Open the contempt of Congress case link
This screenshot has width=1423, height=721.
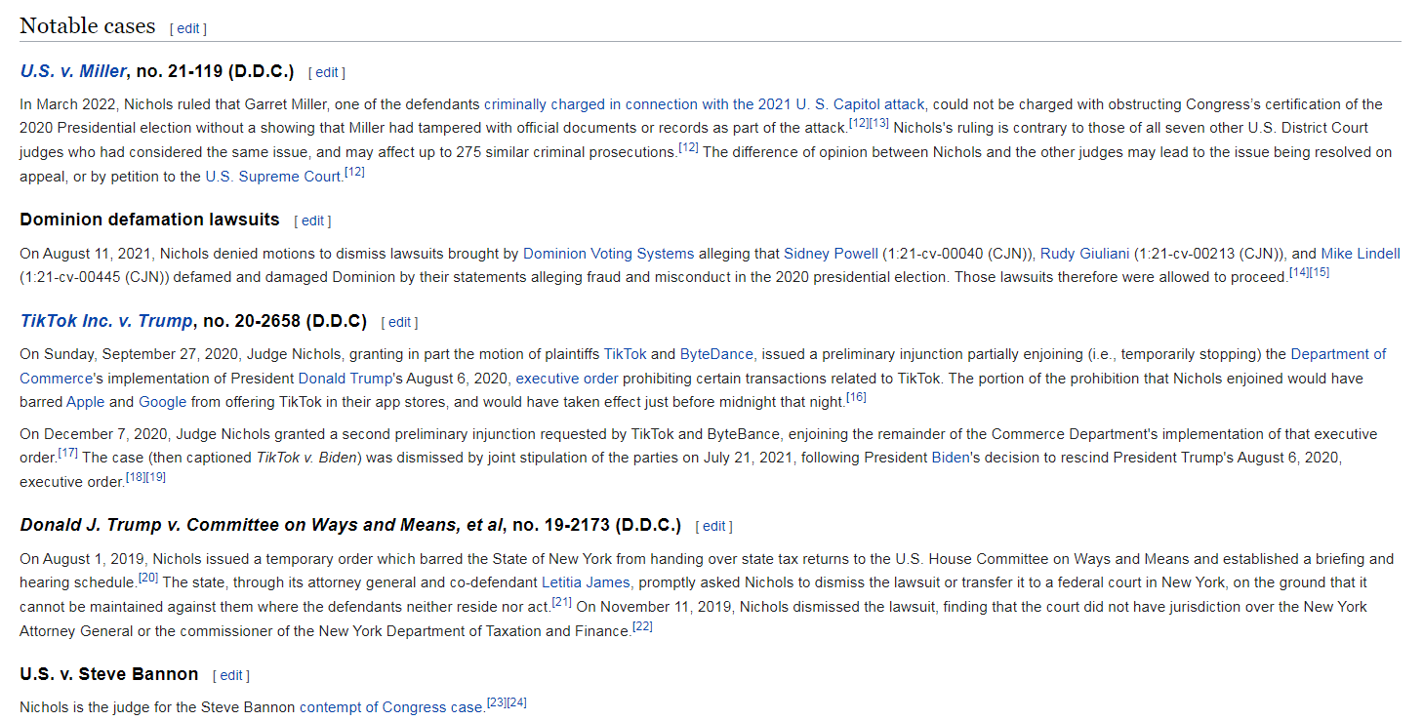coord(392,707)
